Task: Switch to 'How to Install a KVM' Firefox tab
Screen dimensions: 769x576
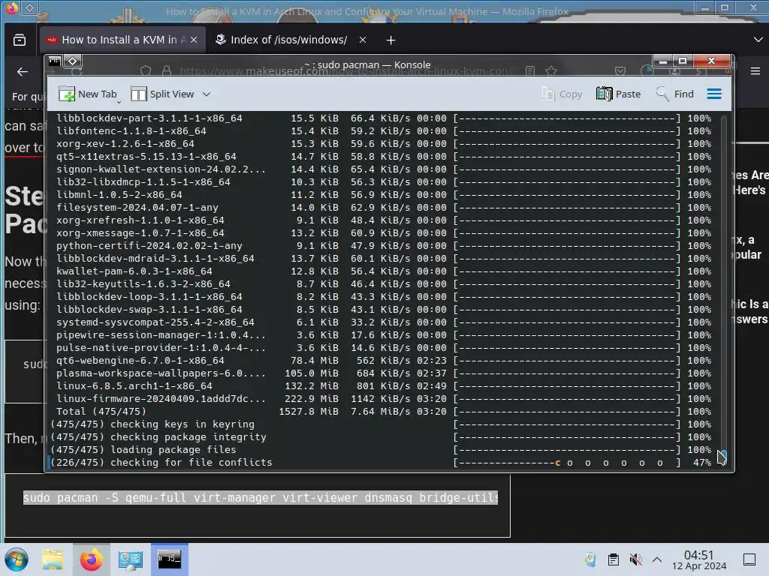Action: (x=121, y=40)
